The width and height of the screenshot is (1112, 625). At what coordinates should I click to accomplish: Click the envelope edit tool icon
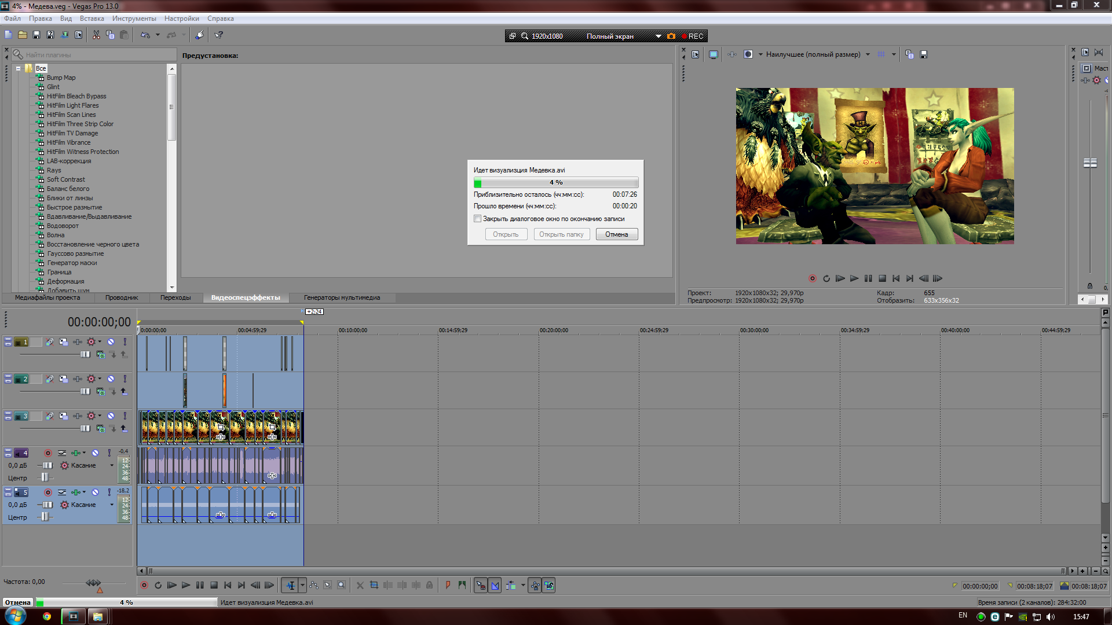coord(314,585)
